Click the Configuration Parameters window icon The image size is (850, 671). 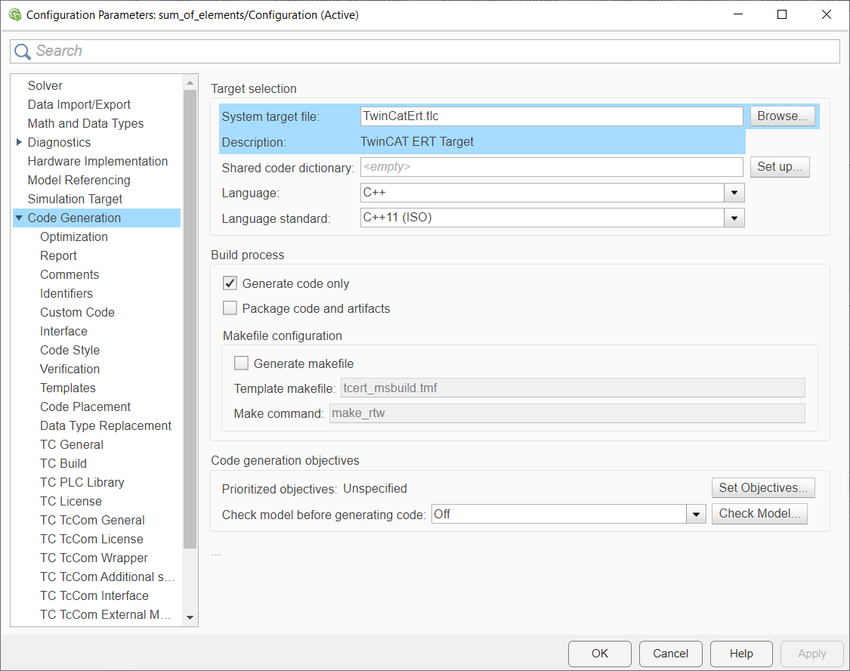click(x=14, y=14)
